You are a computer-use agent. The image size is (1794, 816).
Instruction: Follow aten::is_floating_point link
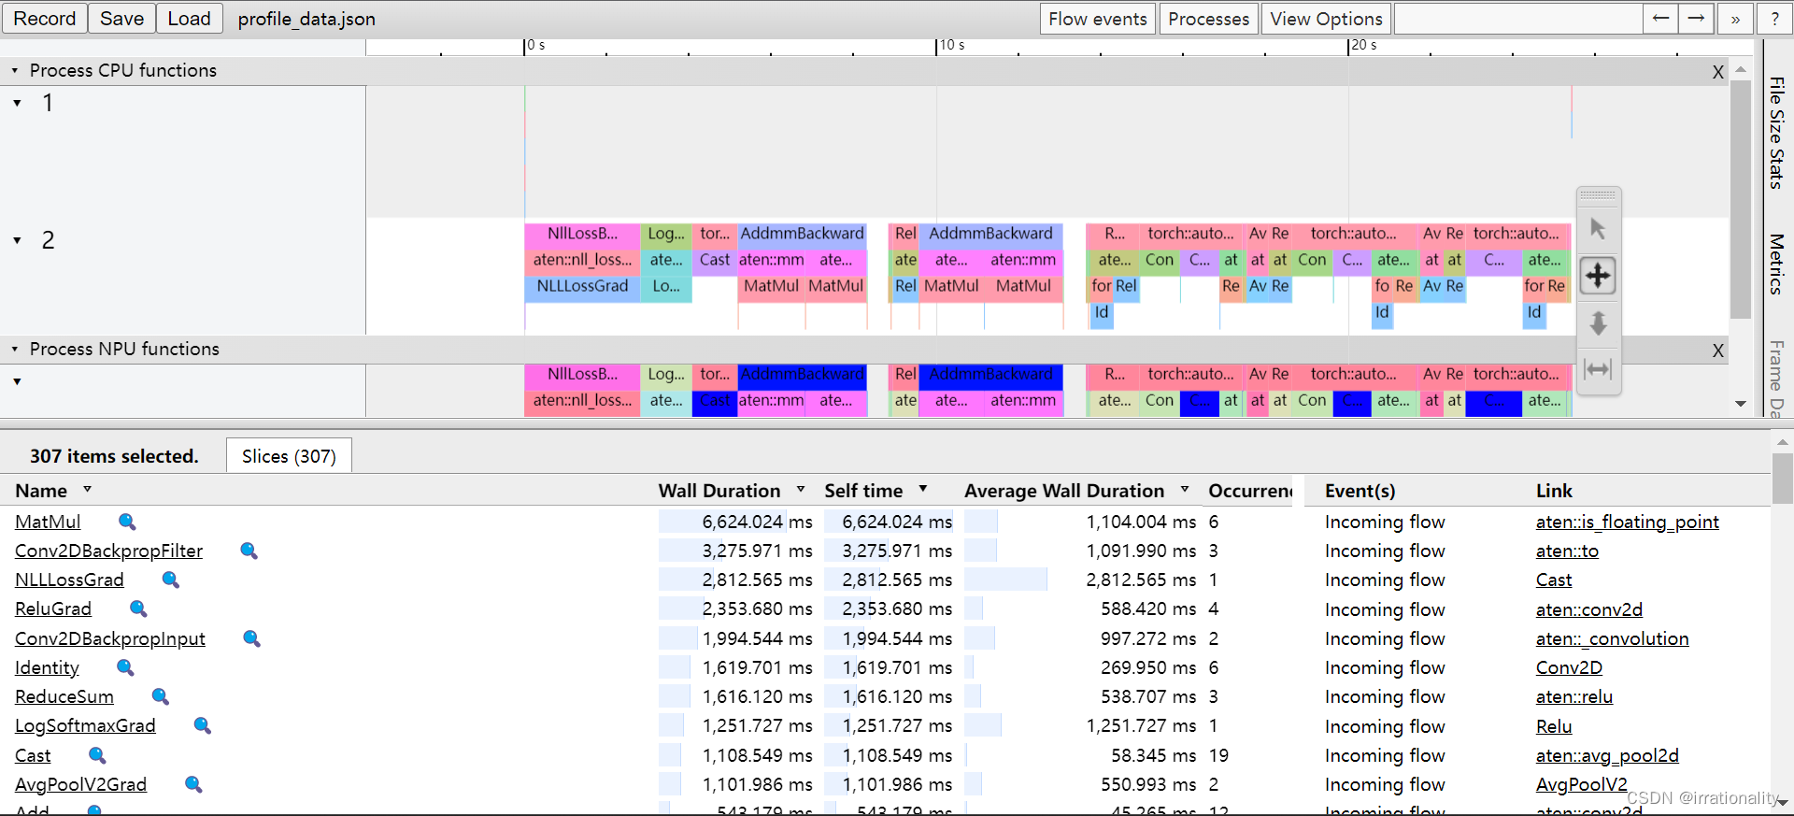[x=1627, y=522]
